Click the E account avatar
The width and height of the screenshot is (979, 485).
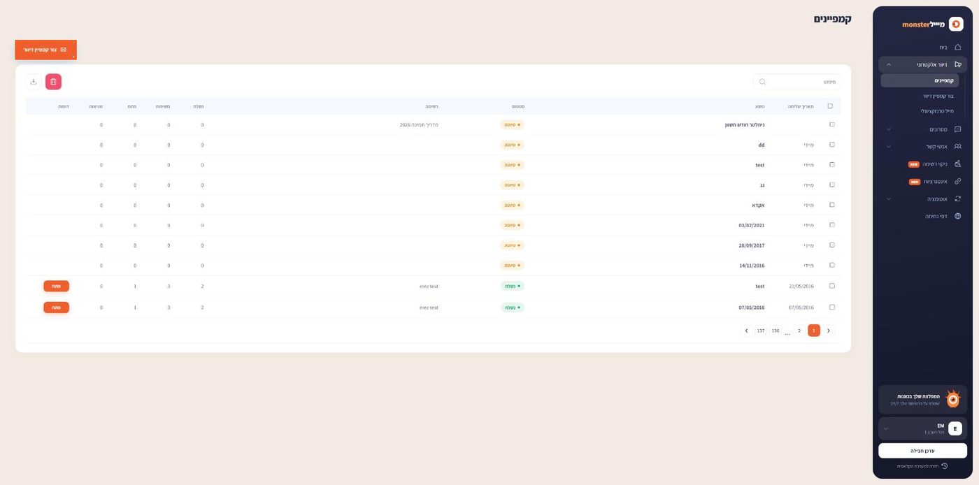(955, 428)
